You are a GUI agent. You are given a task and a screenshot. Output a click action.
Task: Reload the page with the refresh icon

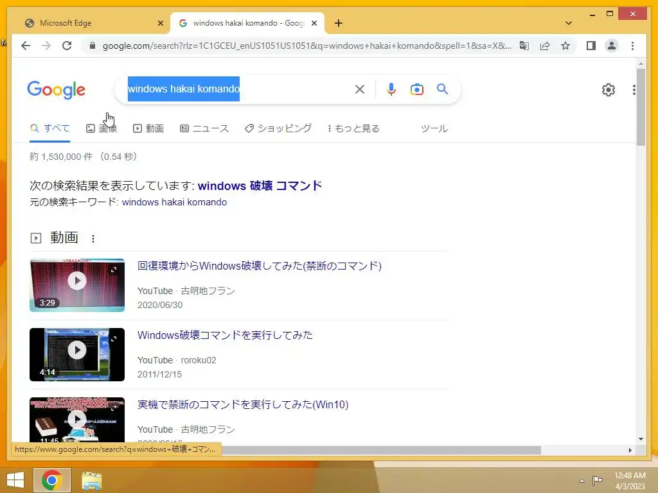pos(67,46)
